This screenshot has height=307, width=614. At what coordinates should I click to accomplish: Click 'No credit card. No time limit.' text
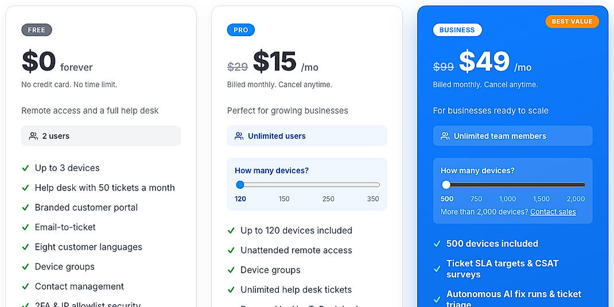point(69,84)
